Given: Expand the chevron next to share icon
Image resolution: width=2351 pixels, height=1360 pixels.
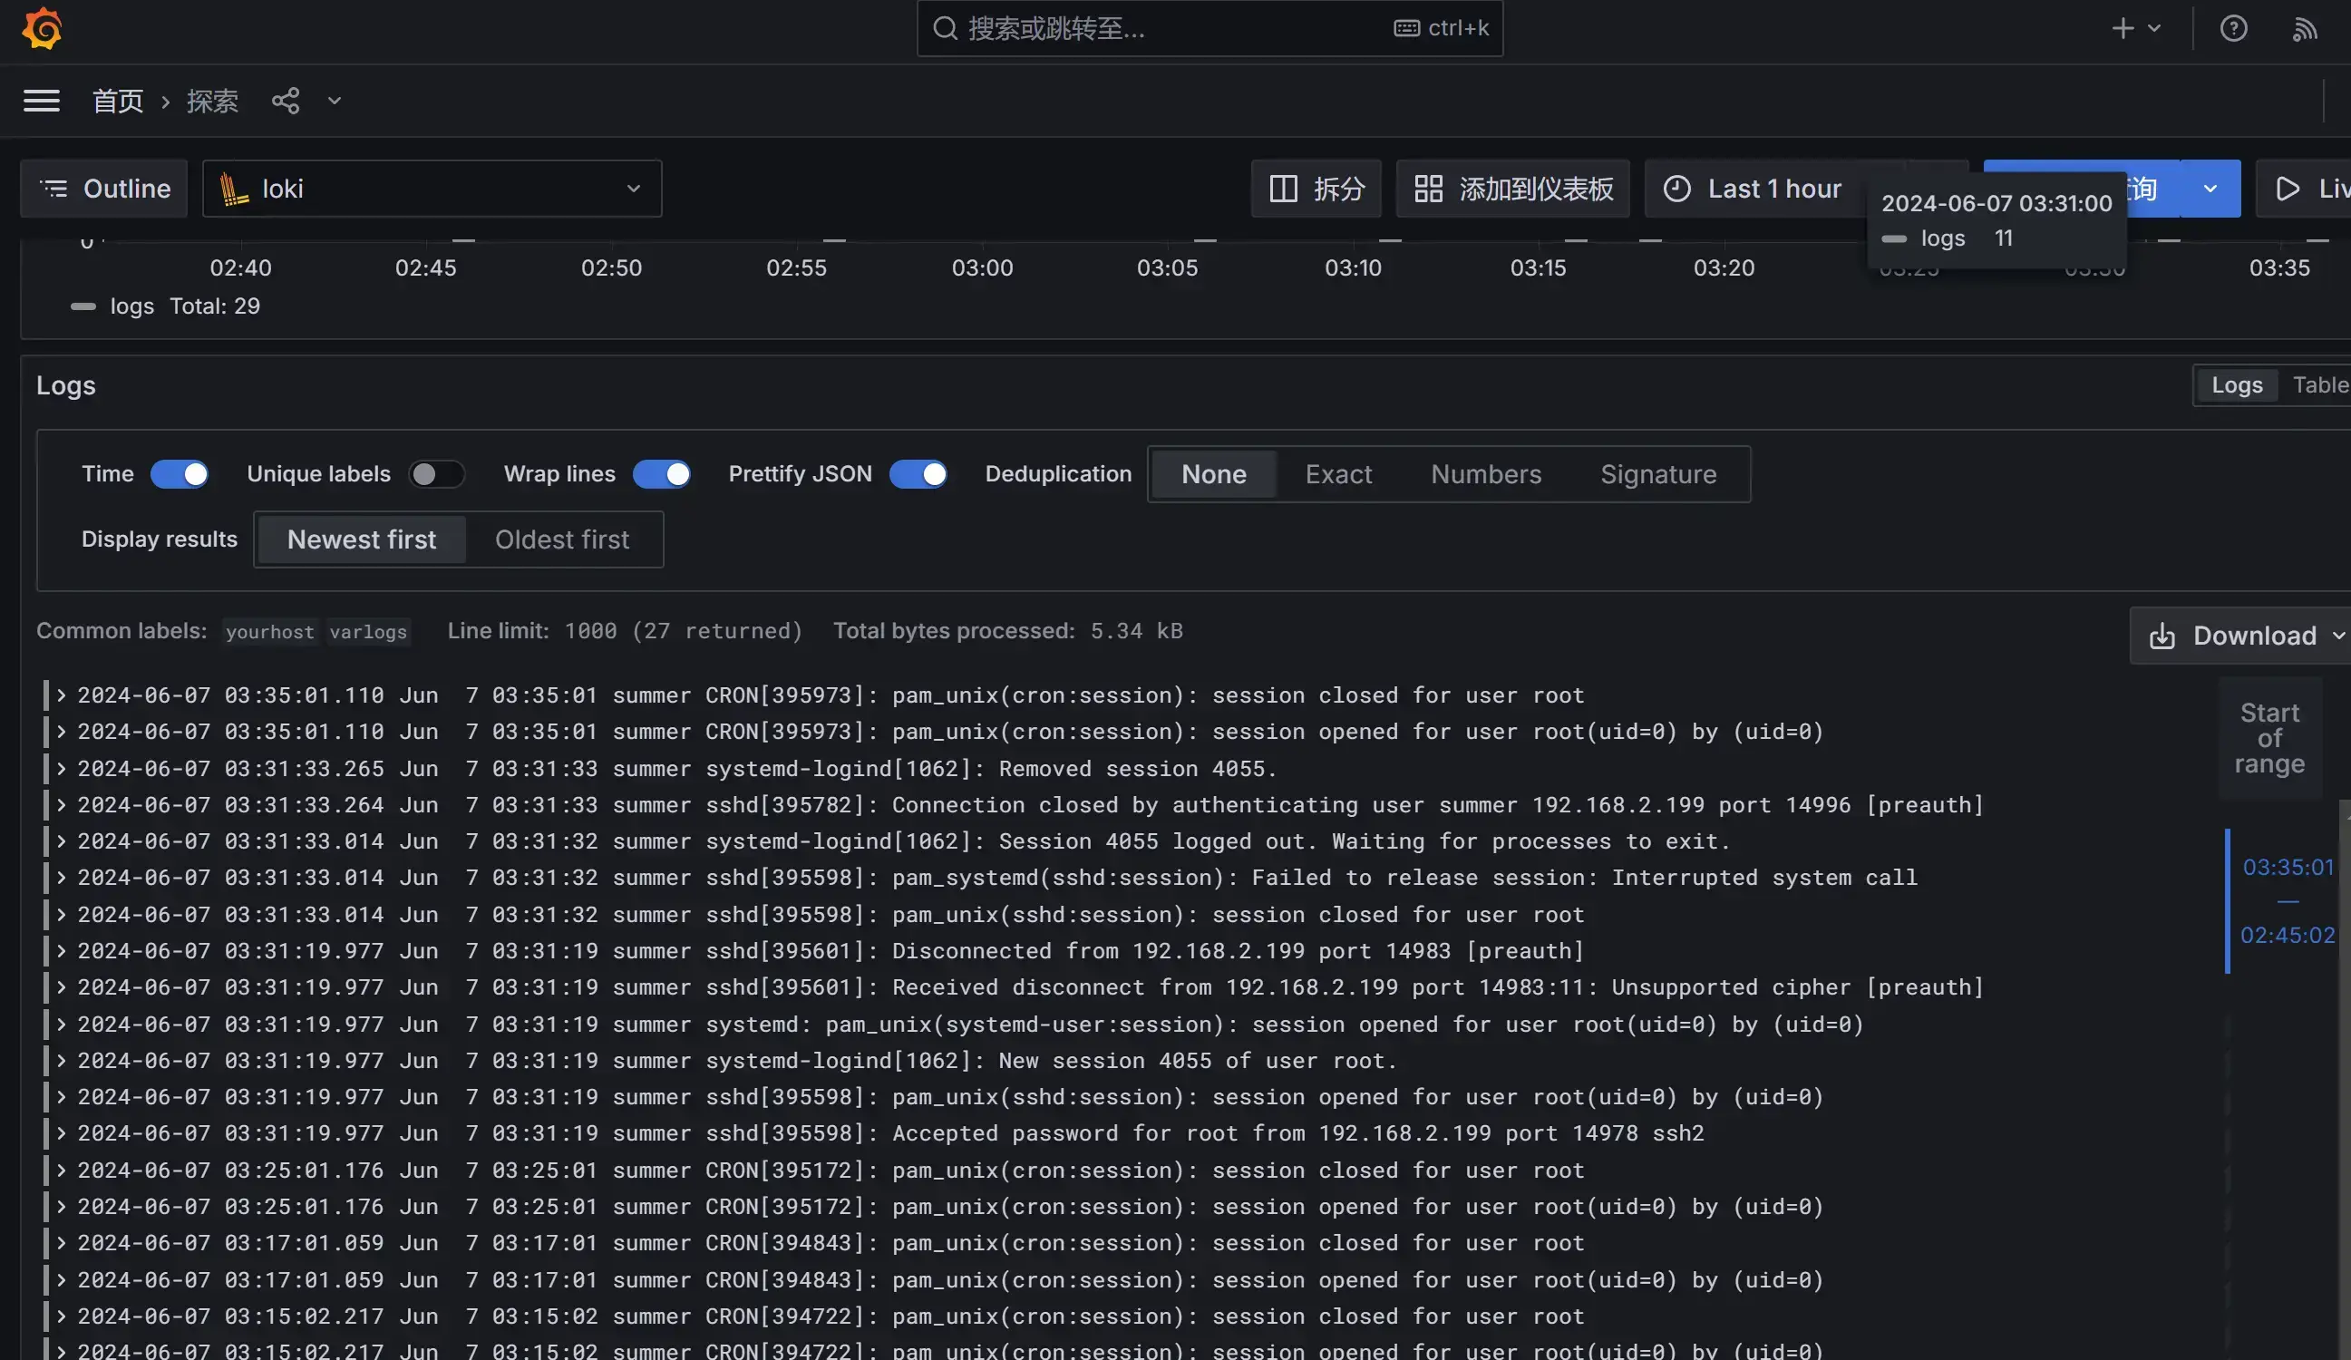Looking at the screenshot, I should click(x=335, y=101).
